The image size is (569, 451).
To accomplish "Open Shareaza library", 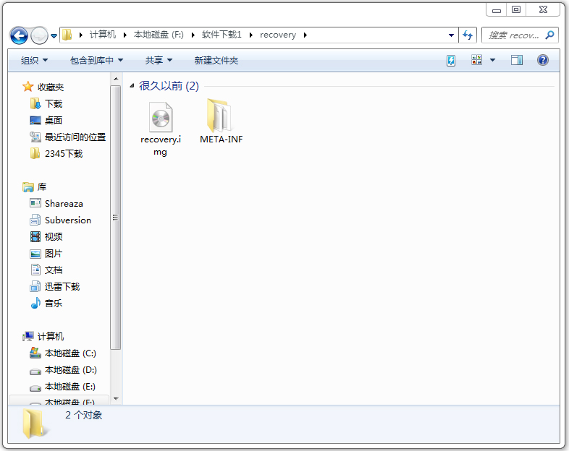I will (x=64, y=204).
